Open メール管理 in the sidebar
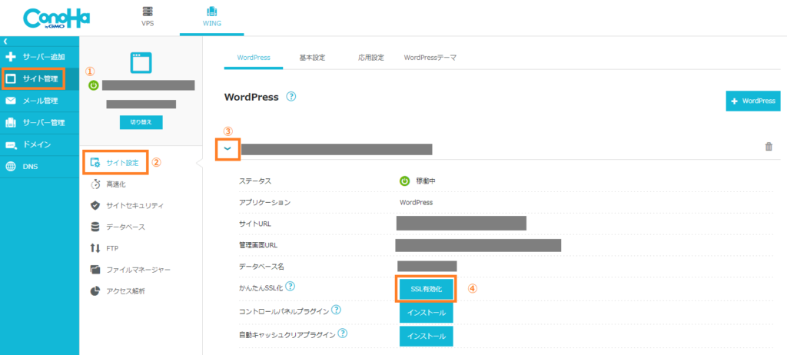 click(x=40, y=101)
